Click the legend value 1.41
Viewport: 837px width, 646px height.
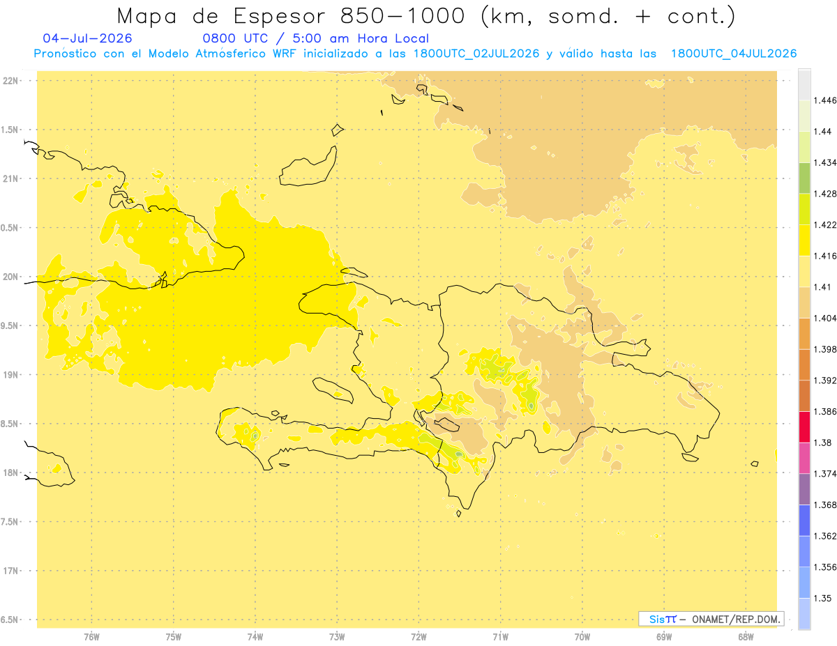[823, 287]
